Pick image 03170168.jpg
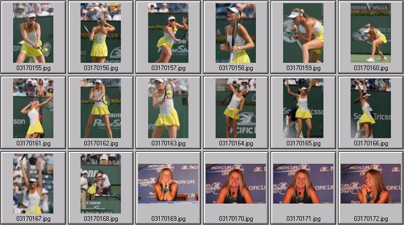This screenshot has width=404, height=225. [x=100, y=184]
